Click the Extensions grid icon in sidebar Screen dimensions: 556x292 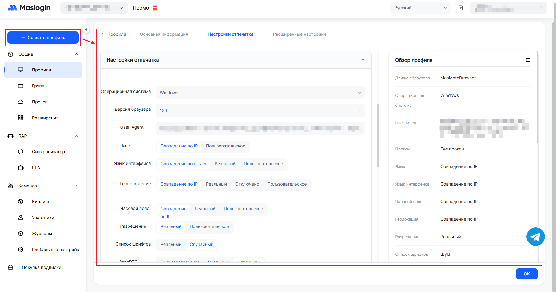[21, 118]
